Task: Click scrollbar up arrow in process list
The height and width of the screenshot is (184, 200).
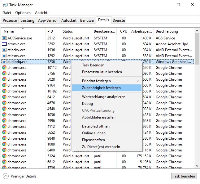Action: [197, 30]
